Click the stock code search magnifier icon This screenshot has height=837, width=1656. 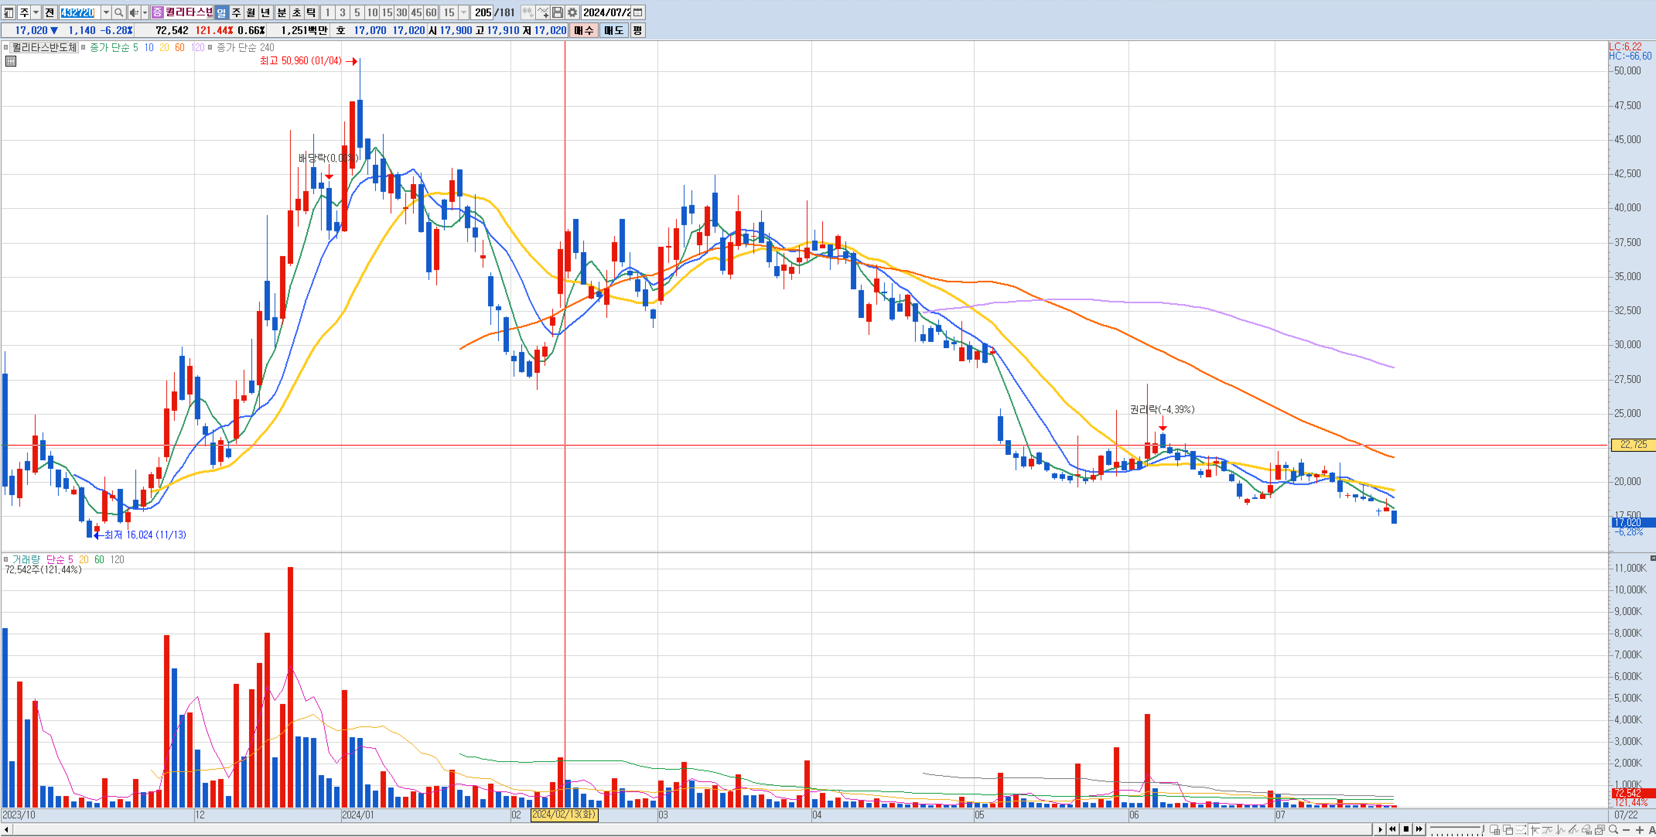119,12
